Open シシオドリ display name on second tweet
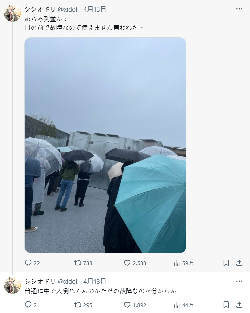This screenshot has width=250, height=313. [x=40, y=281]
